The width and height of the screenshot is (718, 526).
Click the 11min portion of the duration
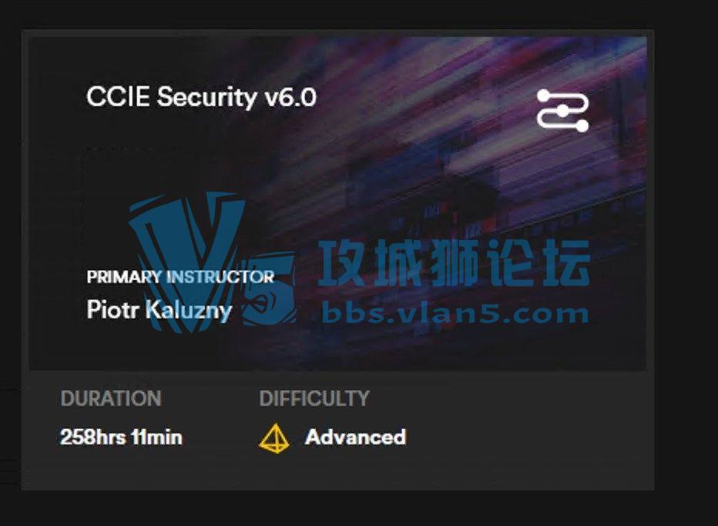[156, 437]
